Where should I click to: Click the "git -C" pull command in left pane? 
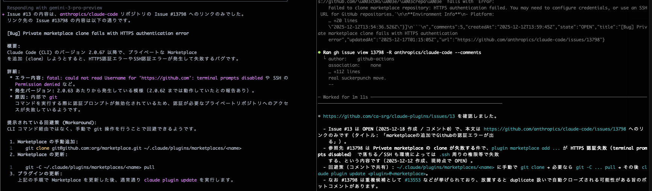[90, 167]
